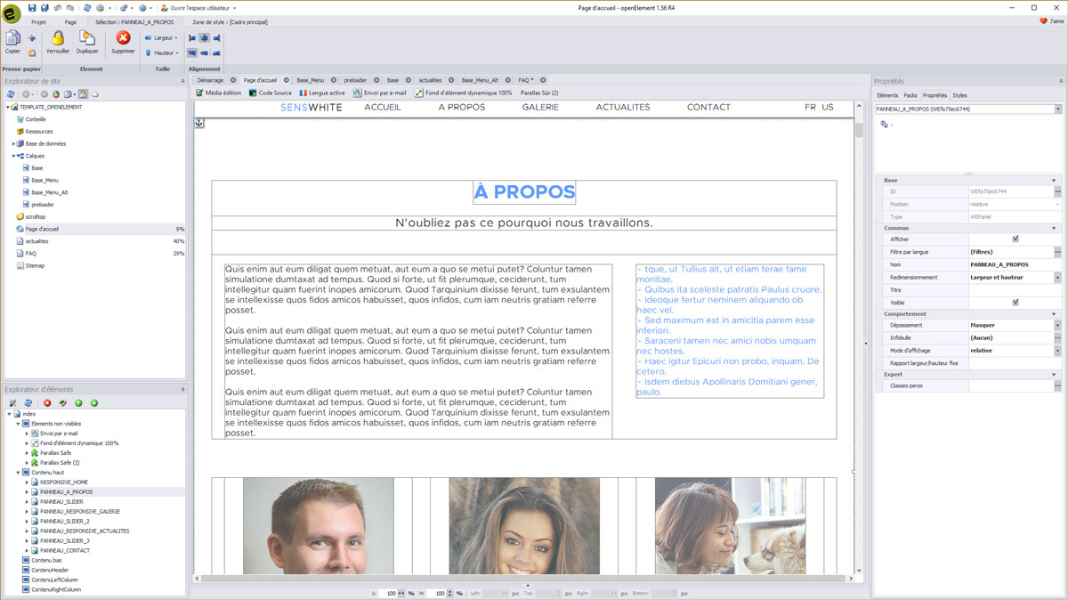The height and width of the screenshot is (600, 1068).
Task: Click the Nom property input field
Action: (x=1010, y=264)
